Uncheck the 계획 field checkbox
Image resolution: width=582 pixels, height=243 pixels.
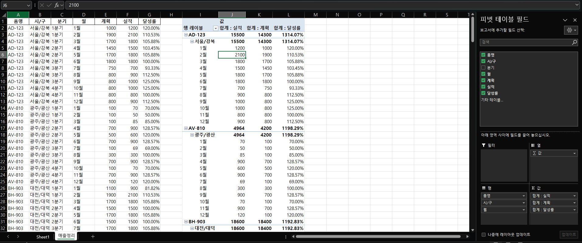[x=483, y=80]
